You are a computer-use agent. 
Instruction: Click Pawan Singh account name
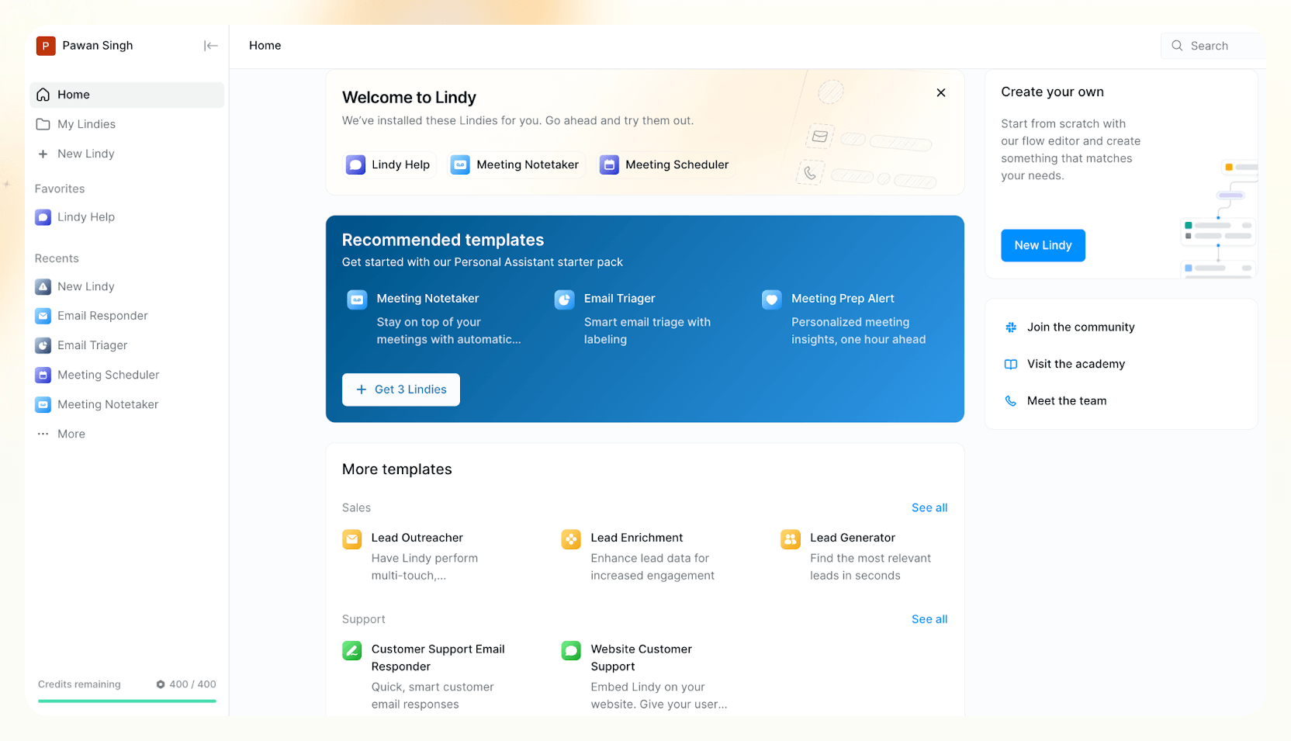tap(98, 46)
